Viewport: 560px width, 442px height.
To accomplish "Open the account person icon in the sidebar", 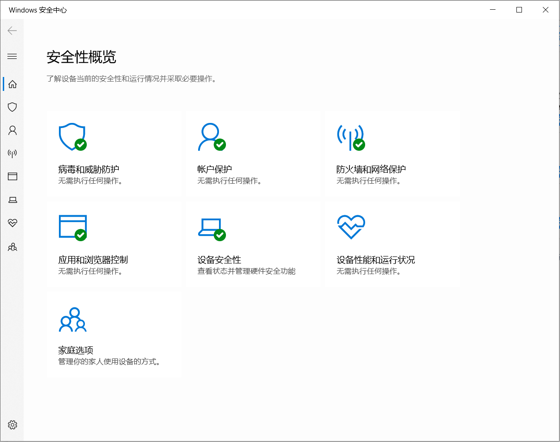I will pyautogui.click(x=13, y=130).
